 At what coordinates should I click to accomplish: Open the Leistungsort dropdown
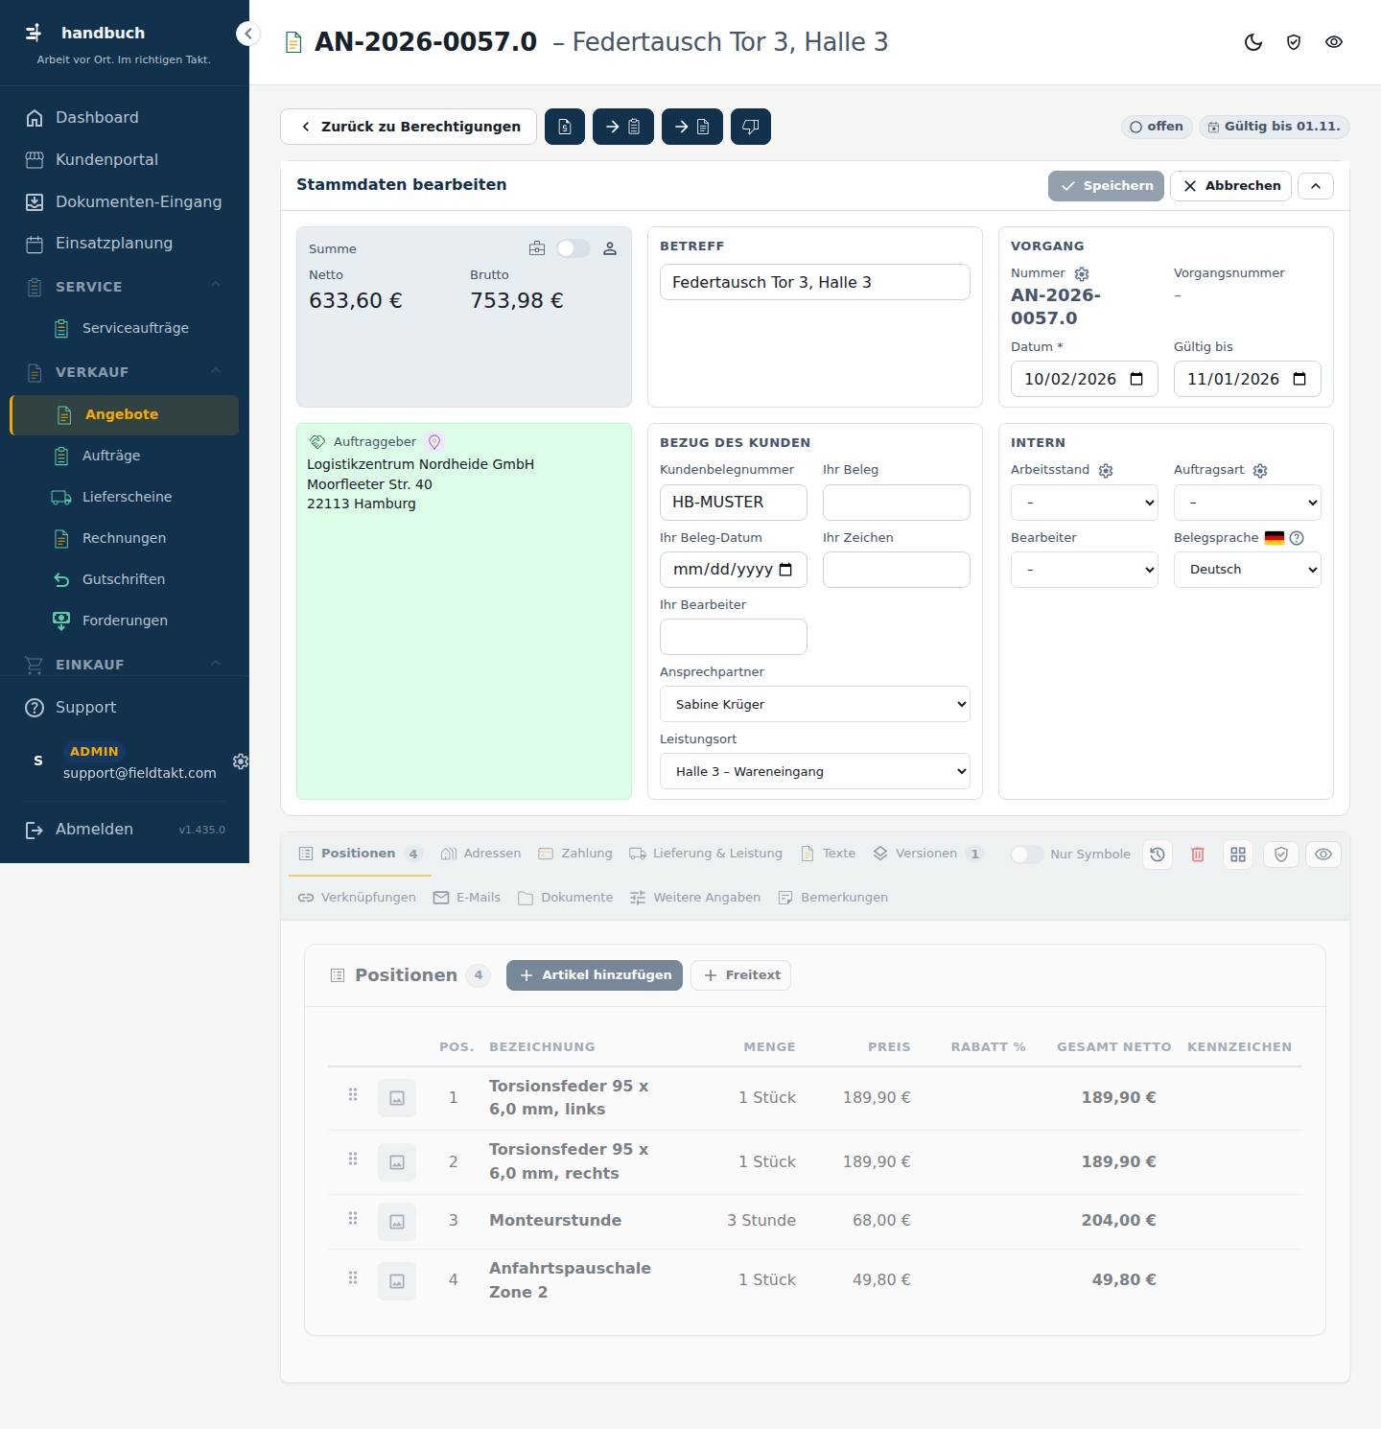pyautogui.click(x=815, y=771)
